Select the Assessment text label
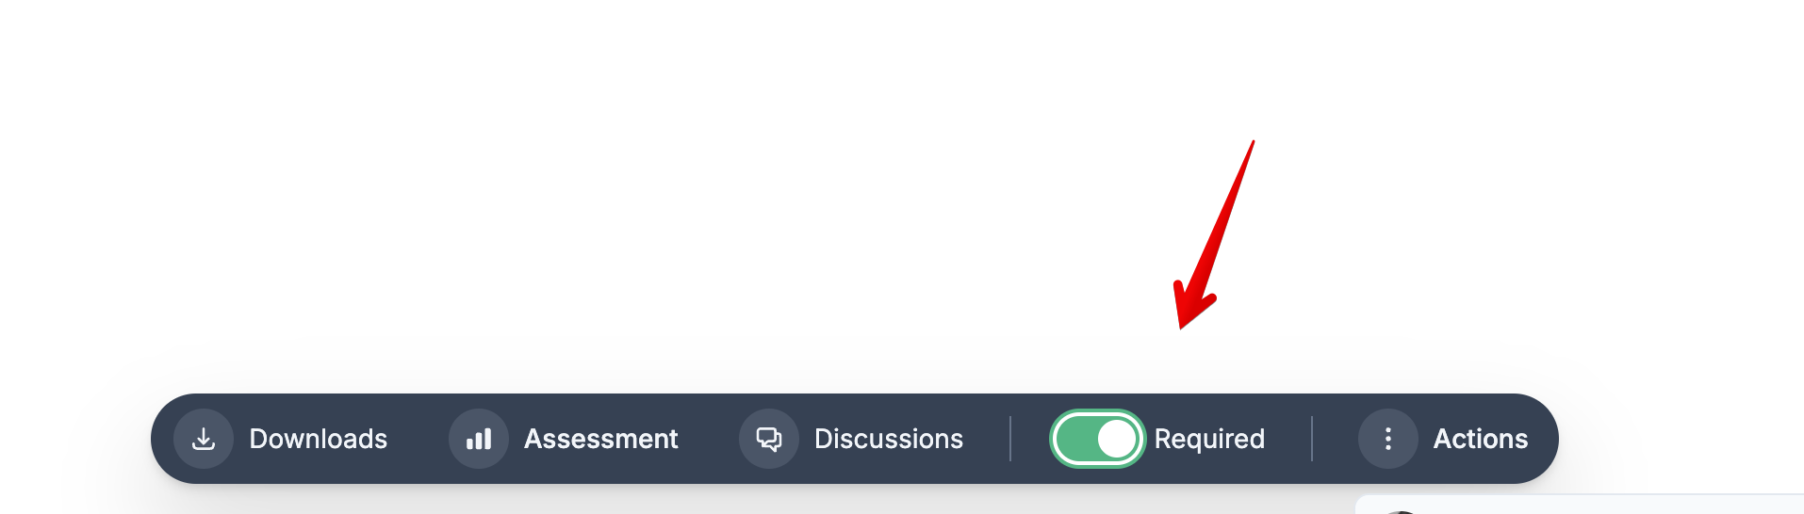Screen dimensions: 1804x514 601,439
